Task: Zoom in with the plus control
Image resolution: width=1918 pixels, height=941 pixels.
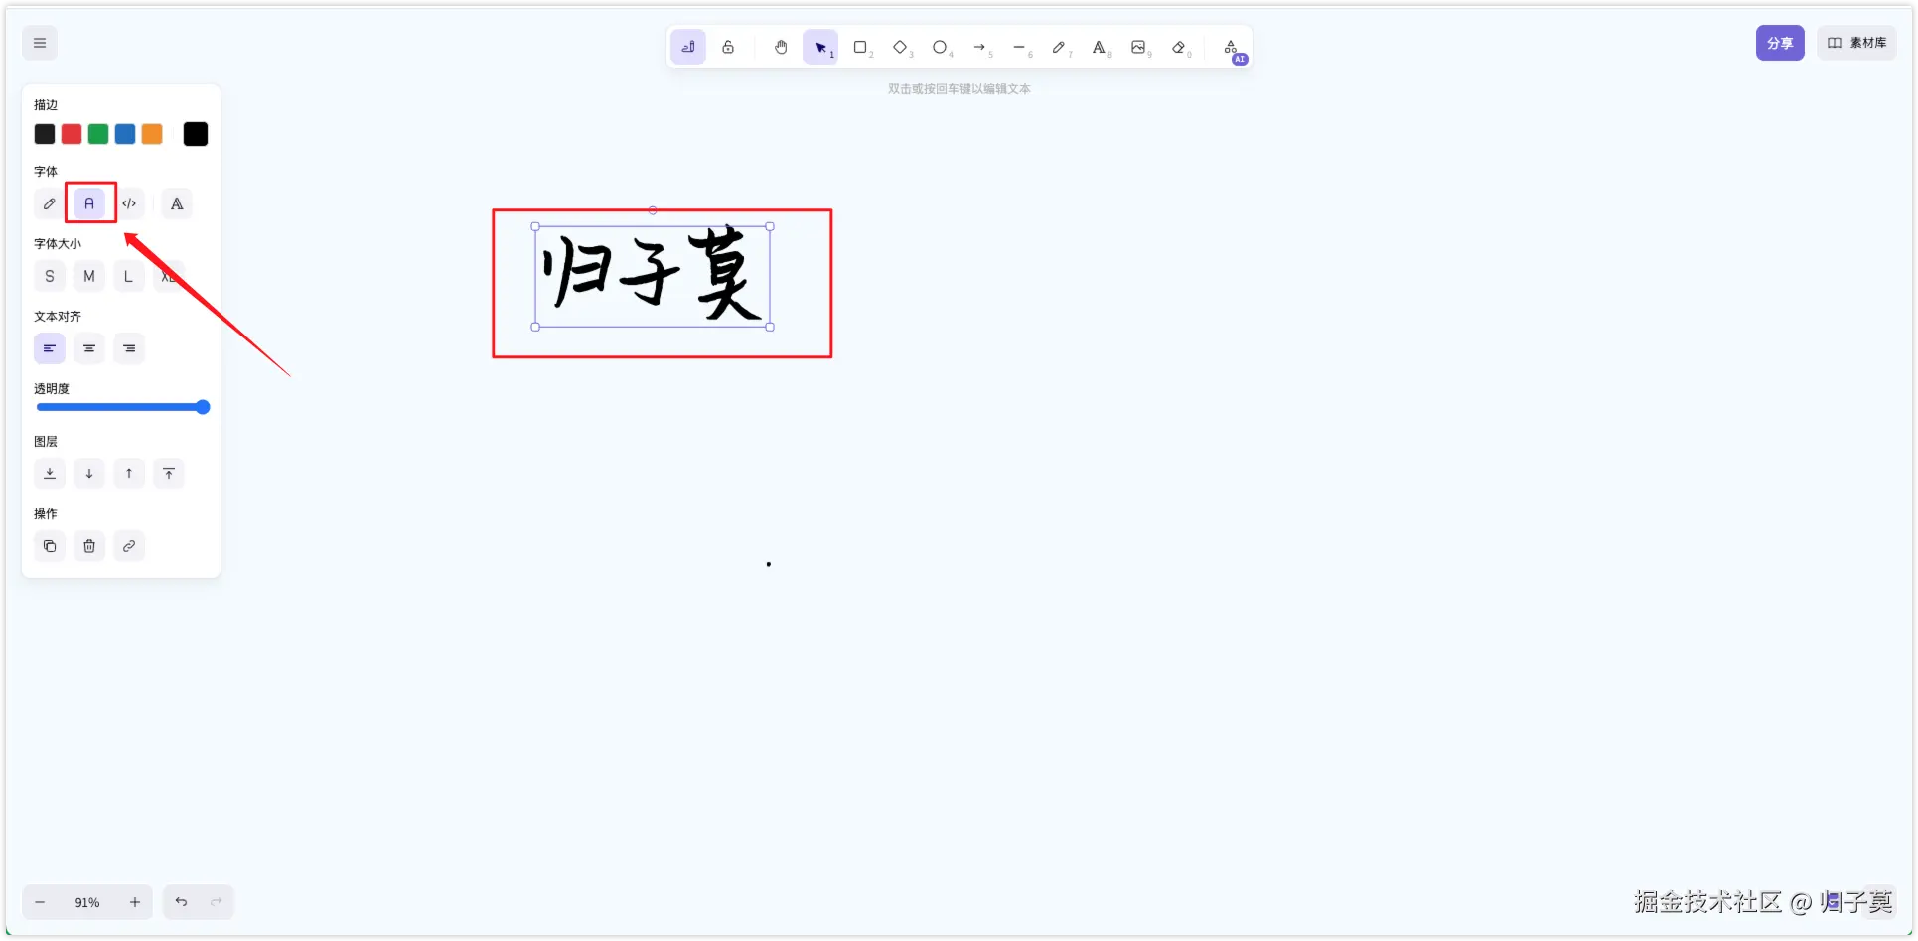Action: [135, 902]
